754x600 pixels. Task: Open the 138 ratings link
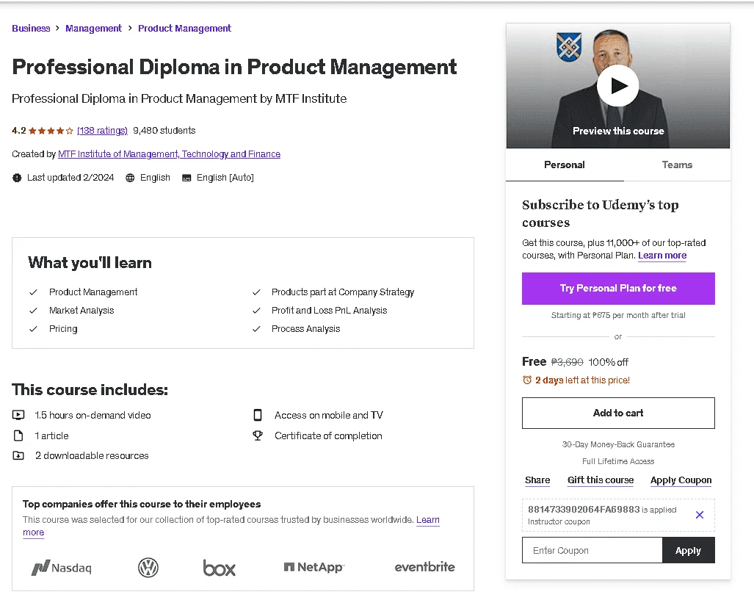[x=103, y=131]
